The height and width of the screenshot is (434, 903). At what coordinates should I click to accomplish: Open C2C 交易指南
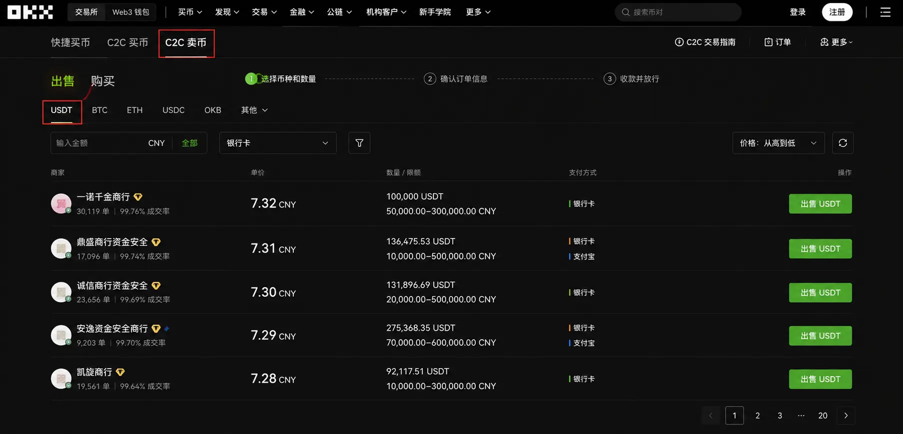click(705, 42)
